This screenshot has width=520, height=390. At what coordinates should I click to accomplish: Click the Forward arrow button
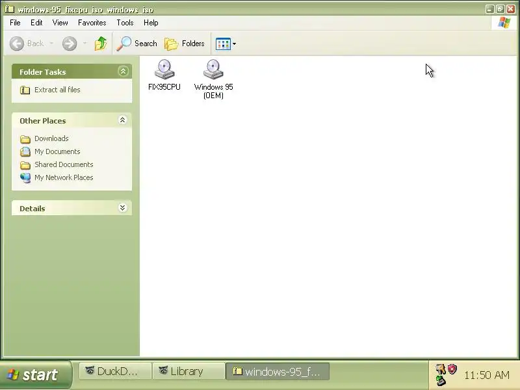click(70, 44)
